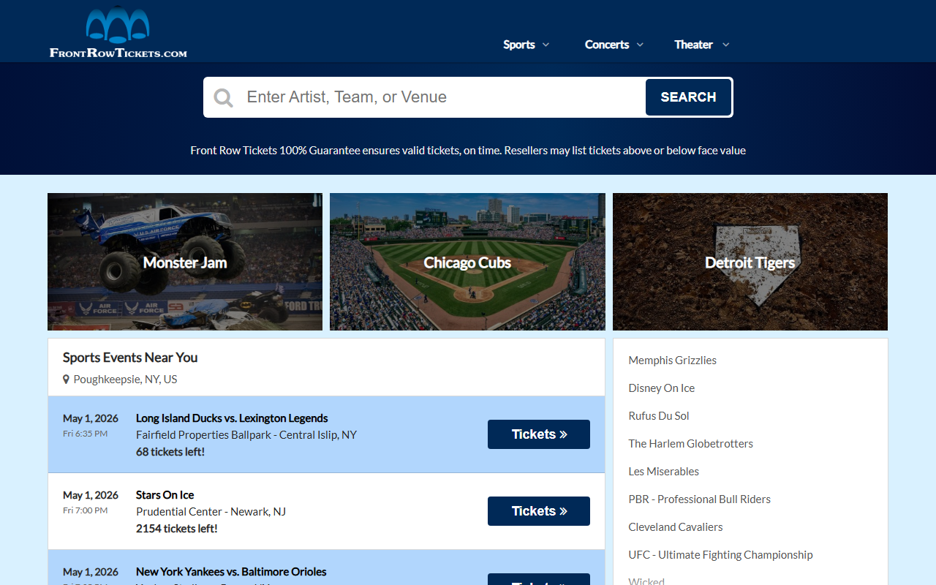The height and width of the screenshot is (585, 936).
Task: Click the FrontRowTickets.com logo
Action: click(118, 33)
